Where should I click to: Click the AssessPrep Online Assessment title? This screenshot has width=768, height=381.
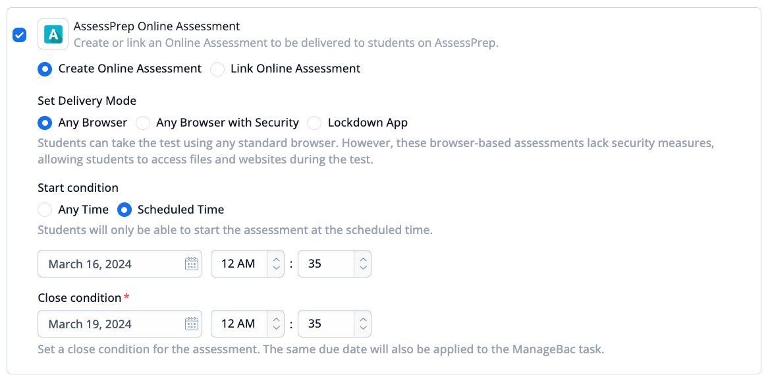(157, 26)
